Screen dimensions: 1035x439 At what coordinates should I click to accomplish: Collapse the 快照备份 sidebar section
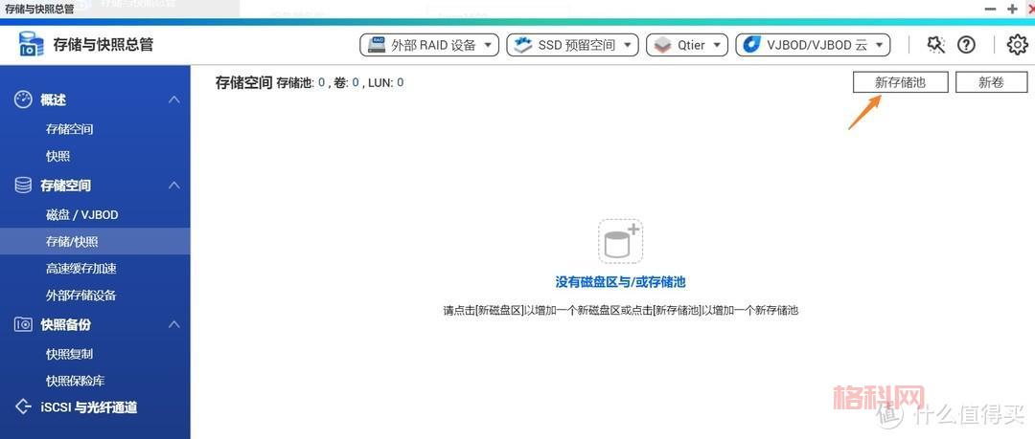click(174, 325)
